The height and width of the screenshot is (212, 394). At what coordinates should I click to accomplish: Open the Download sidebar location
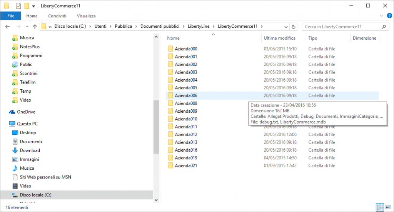point(30,150)
